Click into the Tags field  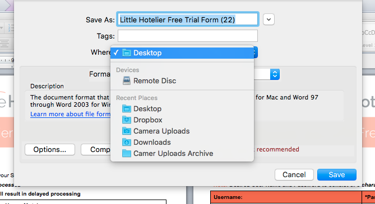pyautogui.click(x=187, y=36)
